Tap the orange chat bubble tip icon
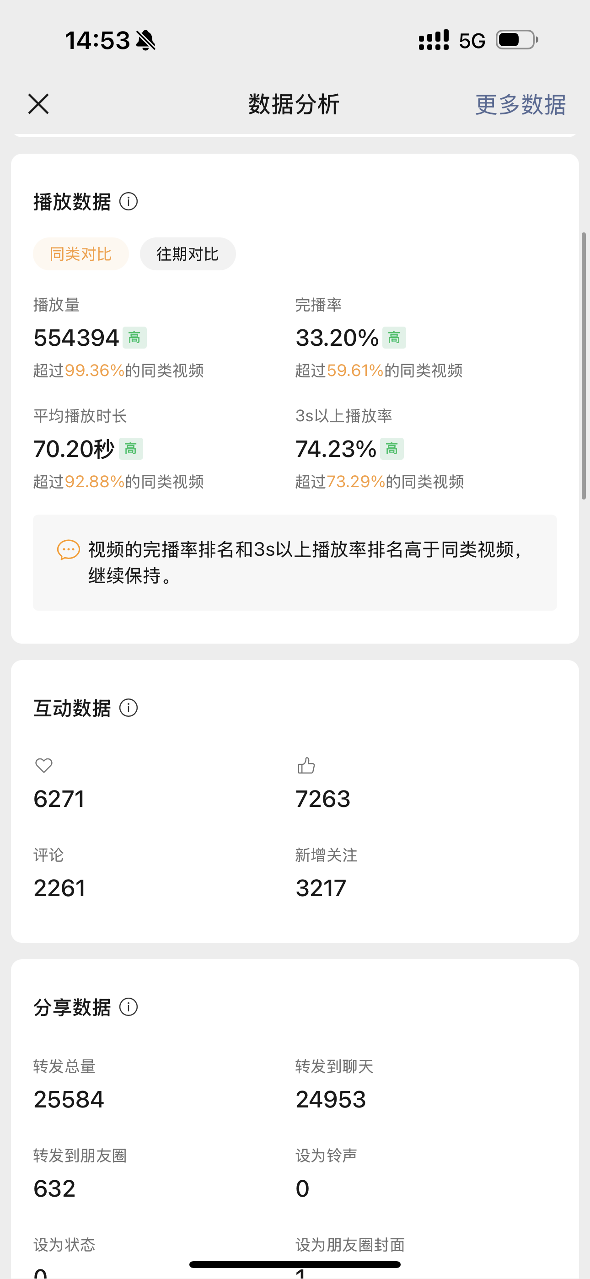 coord(69,550)
